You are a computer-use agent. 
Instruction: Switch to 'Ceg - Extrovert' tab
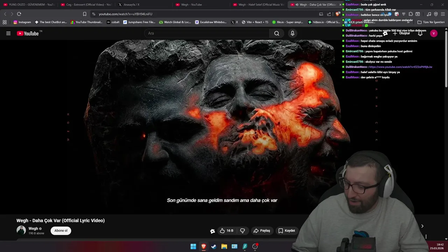(87, 5)
